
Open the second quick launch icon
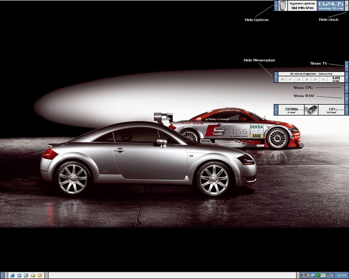[x=19, y=275]
